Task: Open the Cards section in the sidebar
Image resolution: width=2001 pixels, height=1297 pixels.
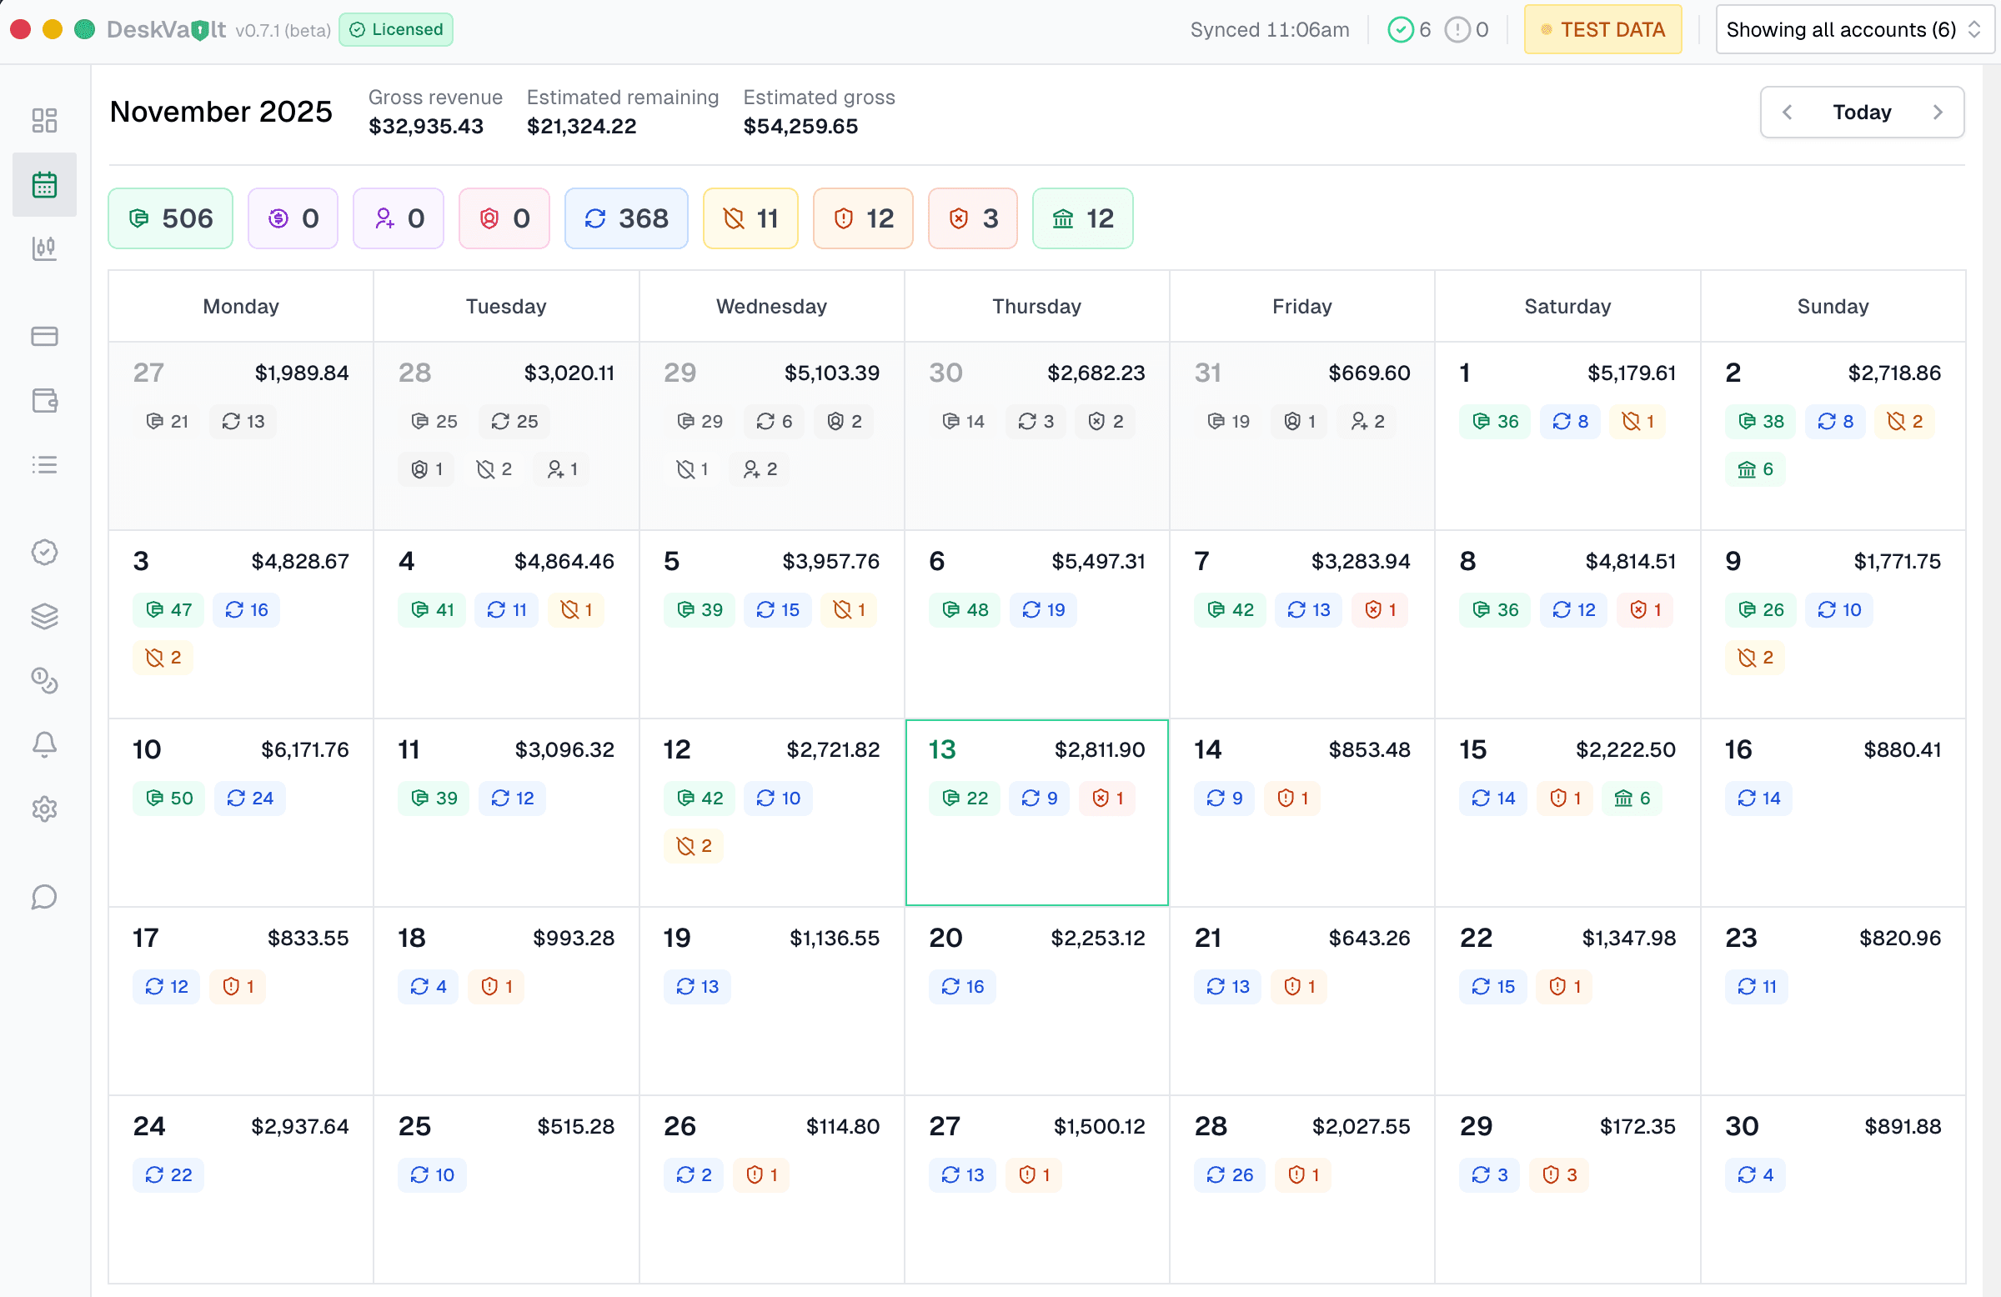Action: point(43,335)
